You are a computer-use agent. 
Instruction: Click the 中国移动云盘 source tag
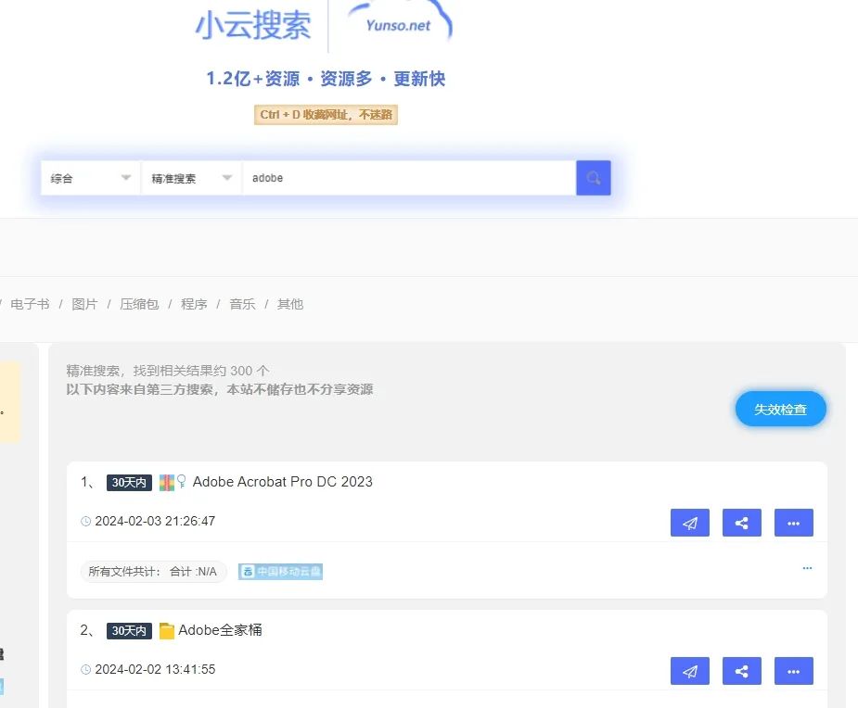[280, 572]
